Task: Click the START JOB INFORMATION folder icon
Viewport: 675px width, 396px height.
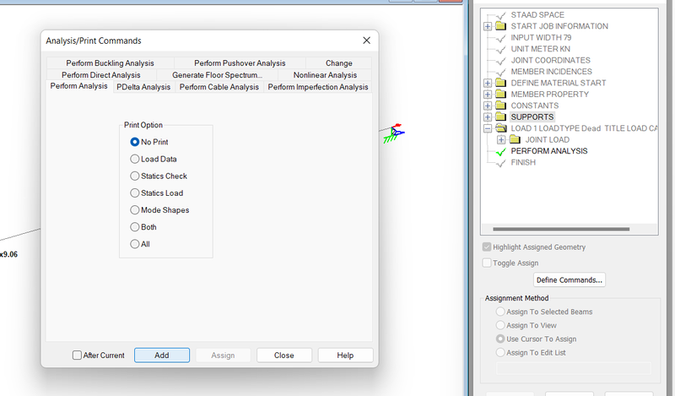Action: 500,26
